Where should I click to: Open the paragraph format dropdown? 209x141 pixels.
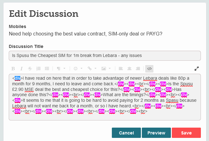(61, 68)
